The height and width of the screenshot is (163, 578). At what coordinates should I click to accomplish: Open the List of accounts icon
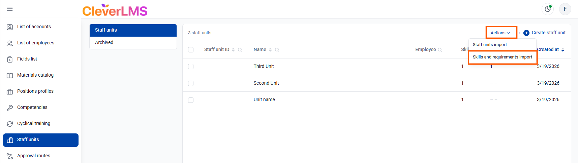pyautogui.click(x=10, y=27)
